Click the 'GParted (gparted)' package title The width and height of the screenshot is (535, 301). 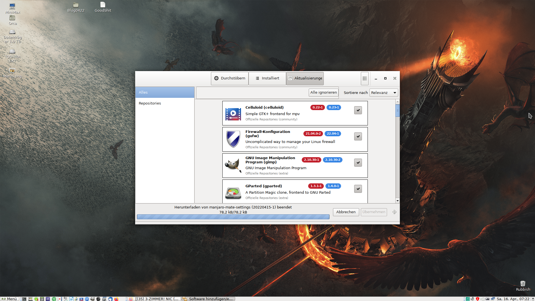pyautogui.click(x=264, y=186)
